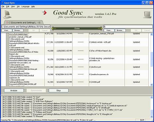The width and height of the screenshot is (154, 122).
Task: Click the desktop computer icon in the banner
Action: tap(7, 15)
